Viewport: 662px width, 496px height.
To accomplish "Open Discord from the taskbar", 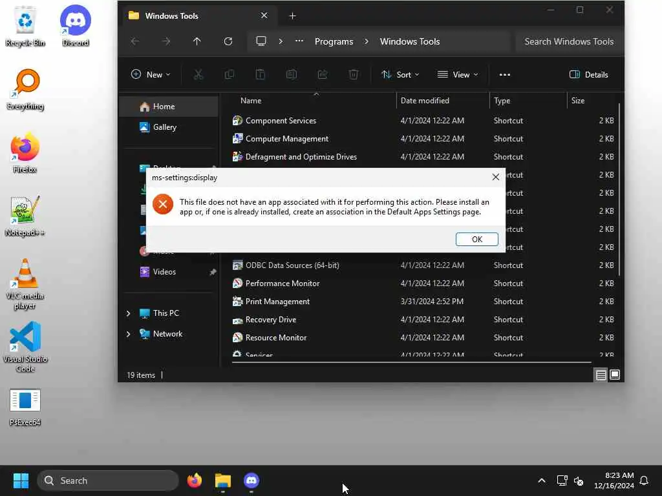I will pyautogui.click(x=251, y=480).
